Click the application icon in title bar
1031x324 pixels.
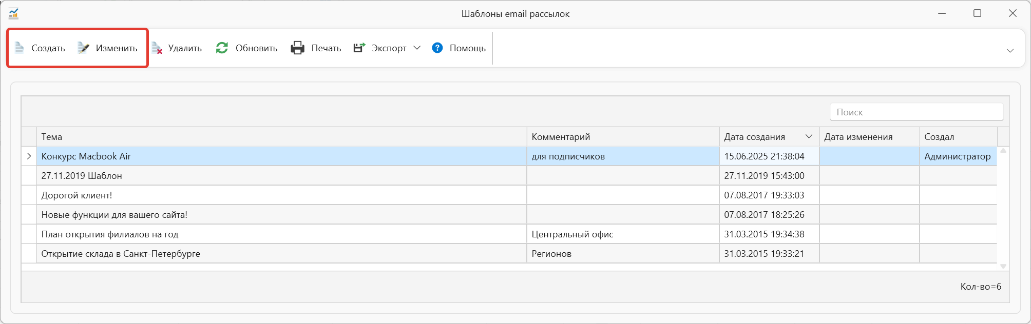(14, 13)
